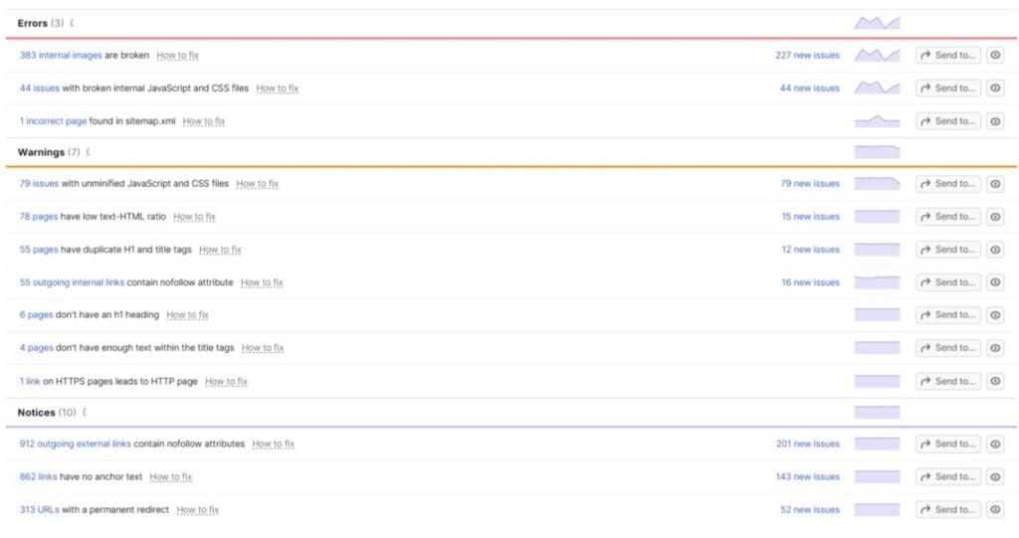View Errors section trend sparkline
Viewport: 1019px width, 538px height.
tap(877, 23)
